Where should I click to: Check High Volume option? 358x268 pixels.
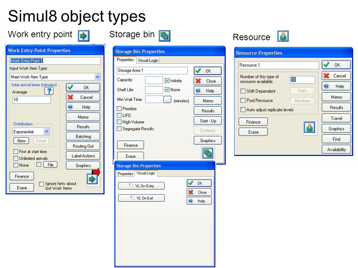point(119,122)
